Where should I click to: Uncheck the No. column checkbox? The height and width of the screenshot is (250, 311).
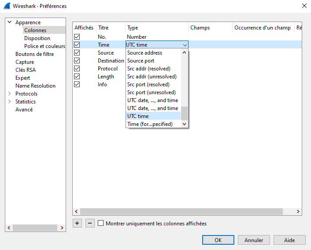pos(77,37)
